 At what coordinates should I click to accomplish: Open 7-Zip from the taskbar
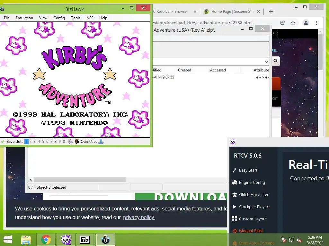[x=85, y=240]
